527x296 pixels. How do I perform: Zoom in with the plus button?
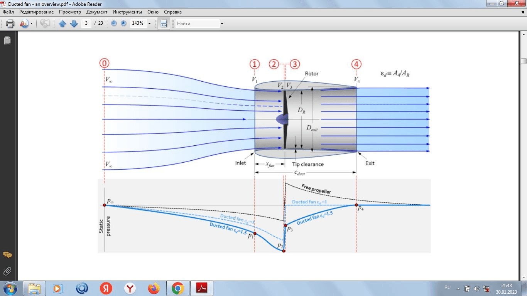(123, 24)
